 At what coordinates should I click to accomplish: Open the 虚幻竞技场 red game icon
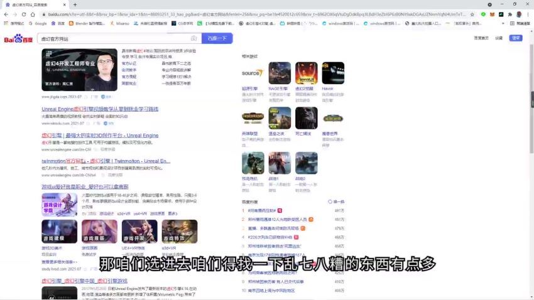(307, 73)
